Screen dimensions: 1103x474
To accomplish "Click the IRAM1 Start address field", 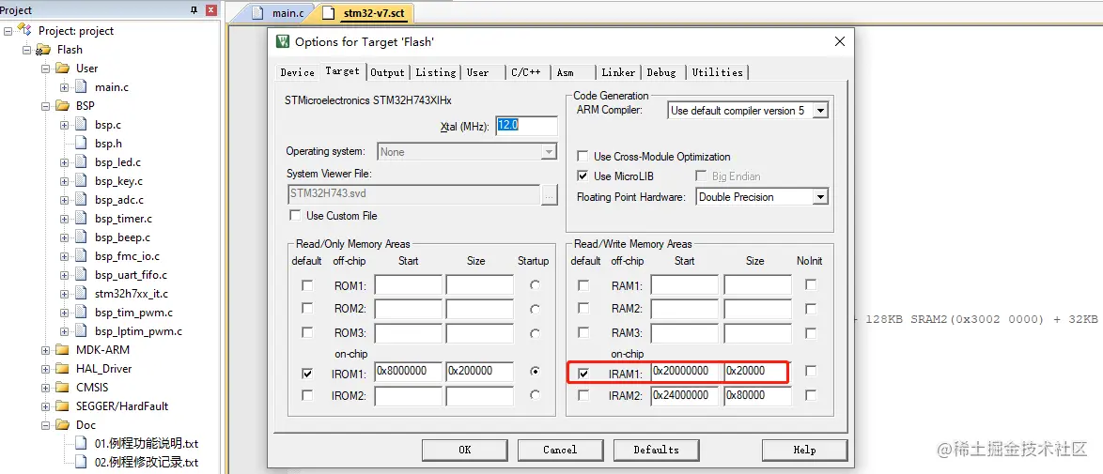I will click(685, 371).
